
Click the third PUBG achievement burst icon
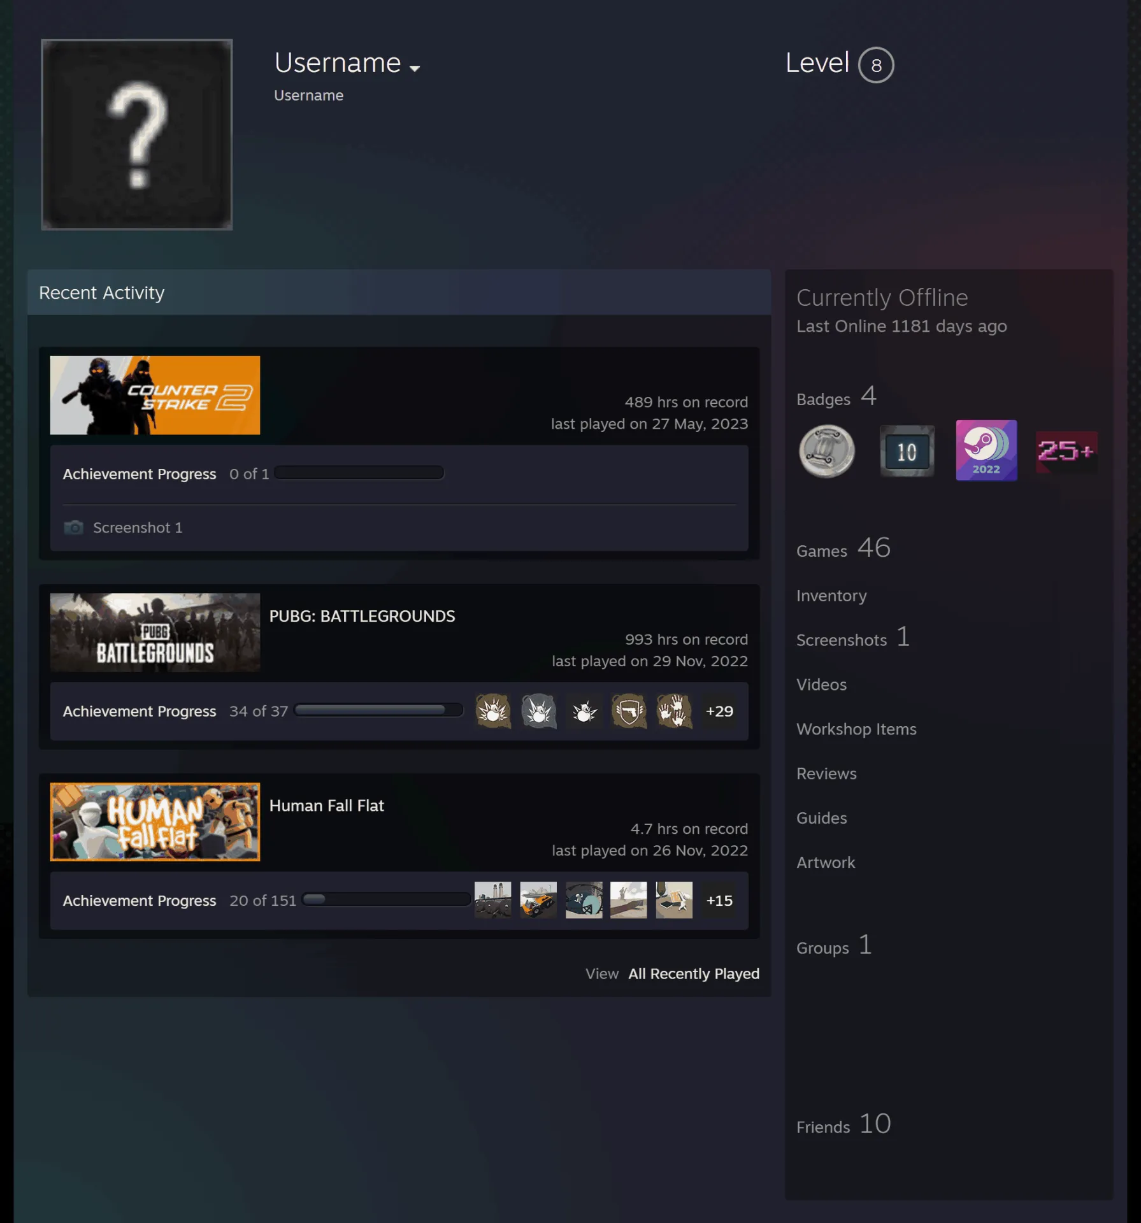[584, 711]
